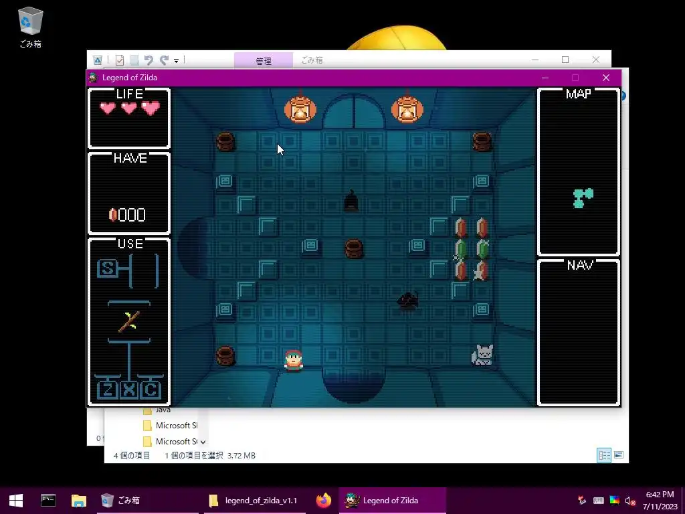Viewport: 685px width, 514px height.
Task: Open the 管理 ribbon tab in Explorer
Action: [x=264, y=60]
